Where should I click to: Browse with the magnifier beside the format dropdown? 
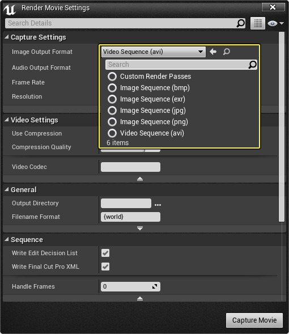click(x=227, y=52)
